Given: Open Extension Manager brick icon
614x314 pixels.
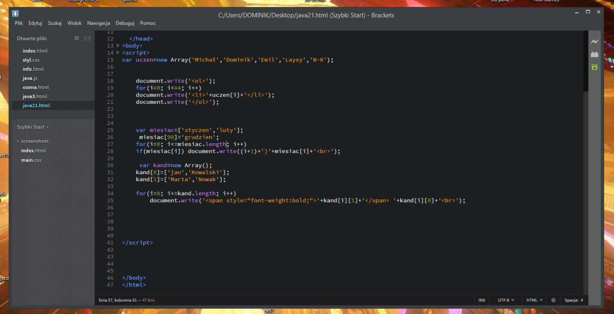Looking at the screenshot, I should 594,54.
